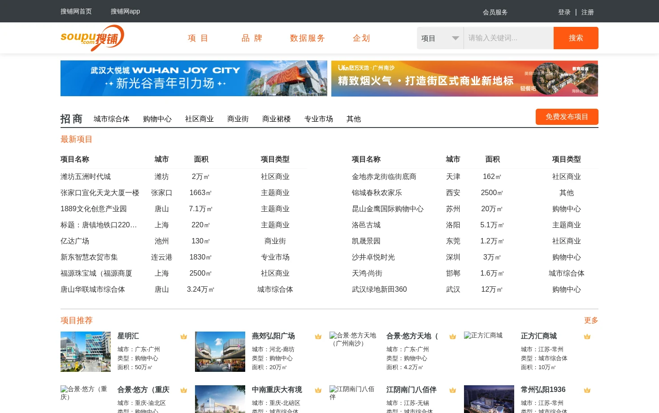Open project 张家口宣化天龙大厦一楼

click(100, 193)
